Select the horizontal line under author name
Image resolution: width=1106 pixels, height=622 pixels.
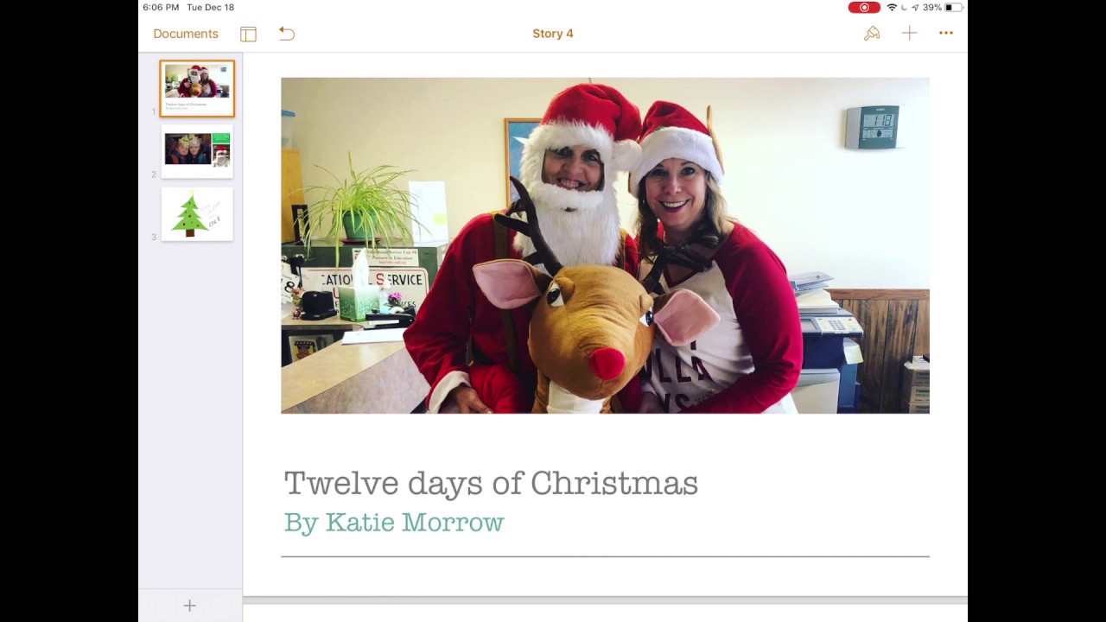tap(605, 556)
